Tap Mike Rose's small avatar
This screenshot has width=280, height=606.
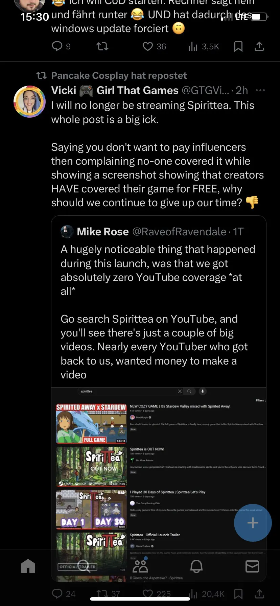[67, 232]
